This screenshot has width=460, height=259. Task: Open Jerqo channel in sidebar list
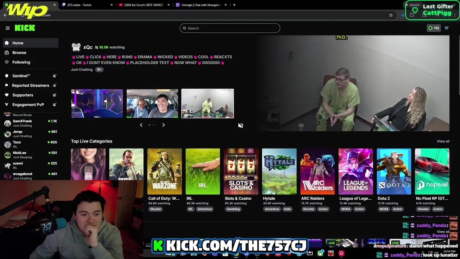31,134
